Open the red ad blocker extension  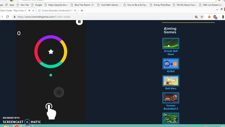click(x=215, y=17)
